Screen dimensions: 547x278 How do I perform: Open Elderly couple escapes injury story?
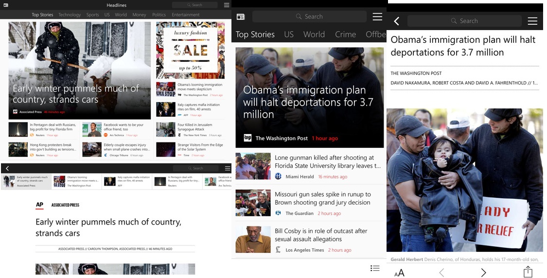[x=117, y=150]
